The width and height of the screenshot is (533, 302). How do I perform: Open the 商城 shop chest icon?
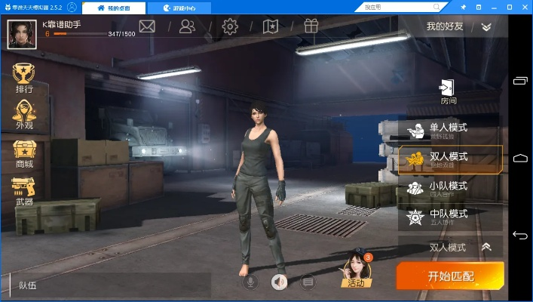coord(24,154)
